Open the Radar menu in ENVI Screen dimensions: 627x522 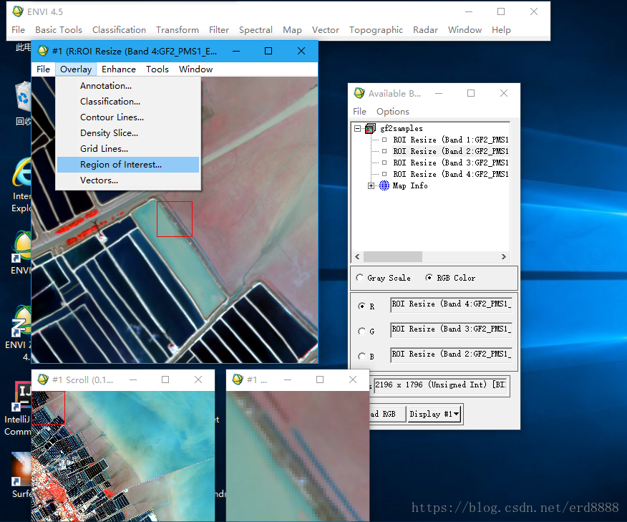(x=425, y=29)
